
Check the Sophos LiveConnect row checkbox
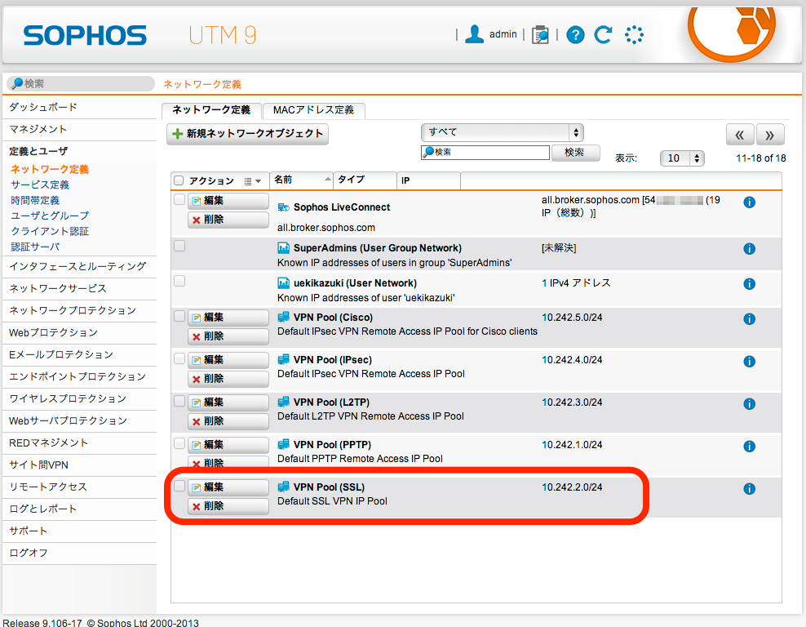[x=179, y=199]
